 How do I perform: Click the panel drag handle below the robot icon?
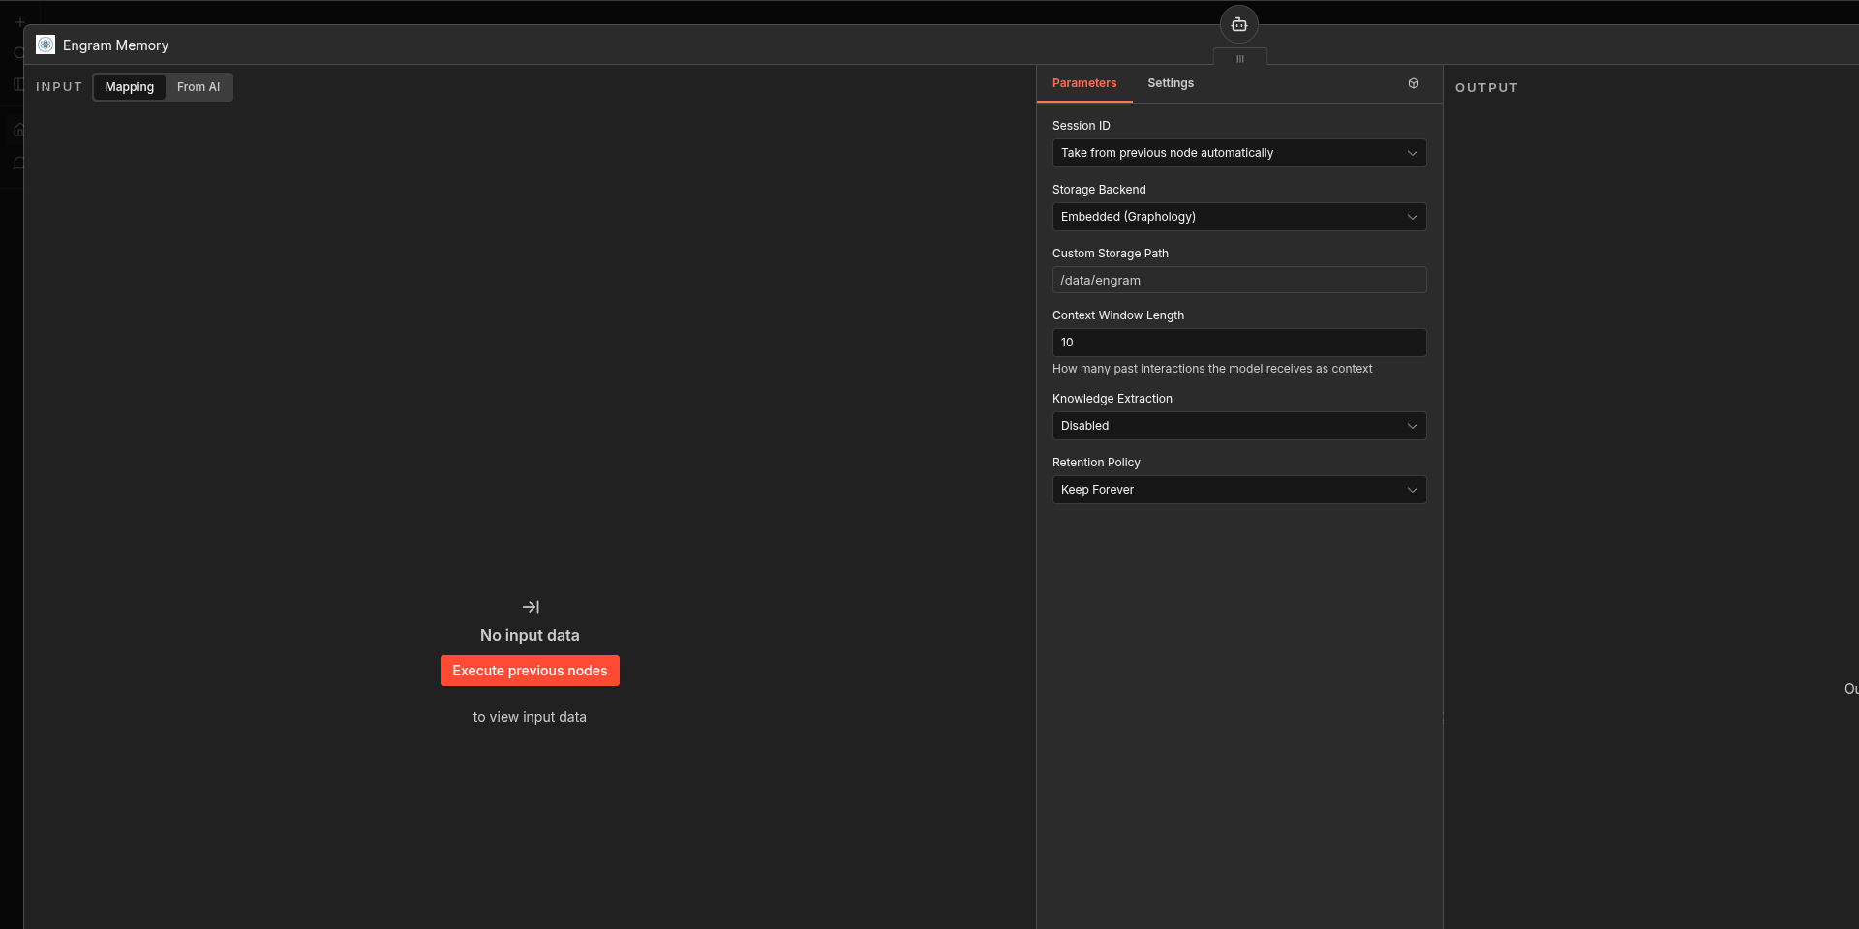coord(1239,59)
